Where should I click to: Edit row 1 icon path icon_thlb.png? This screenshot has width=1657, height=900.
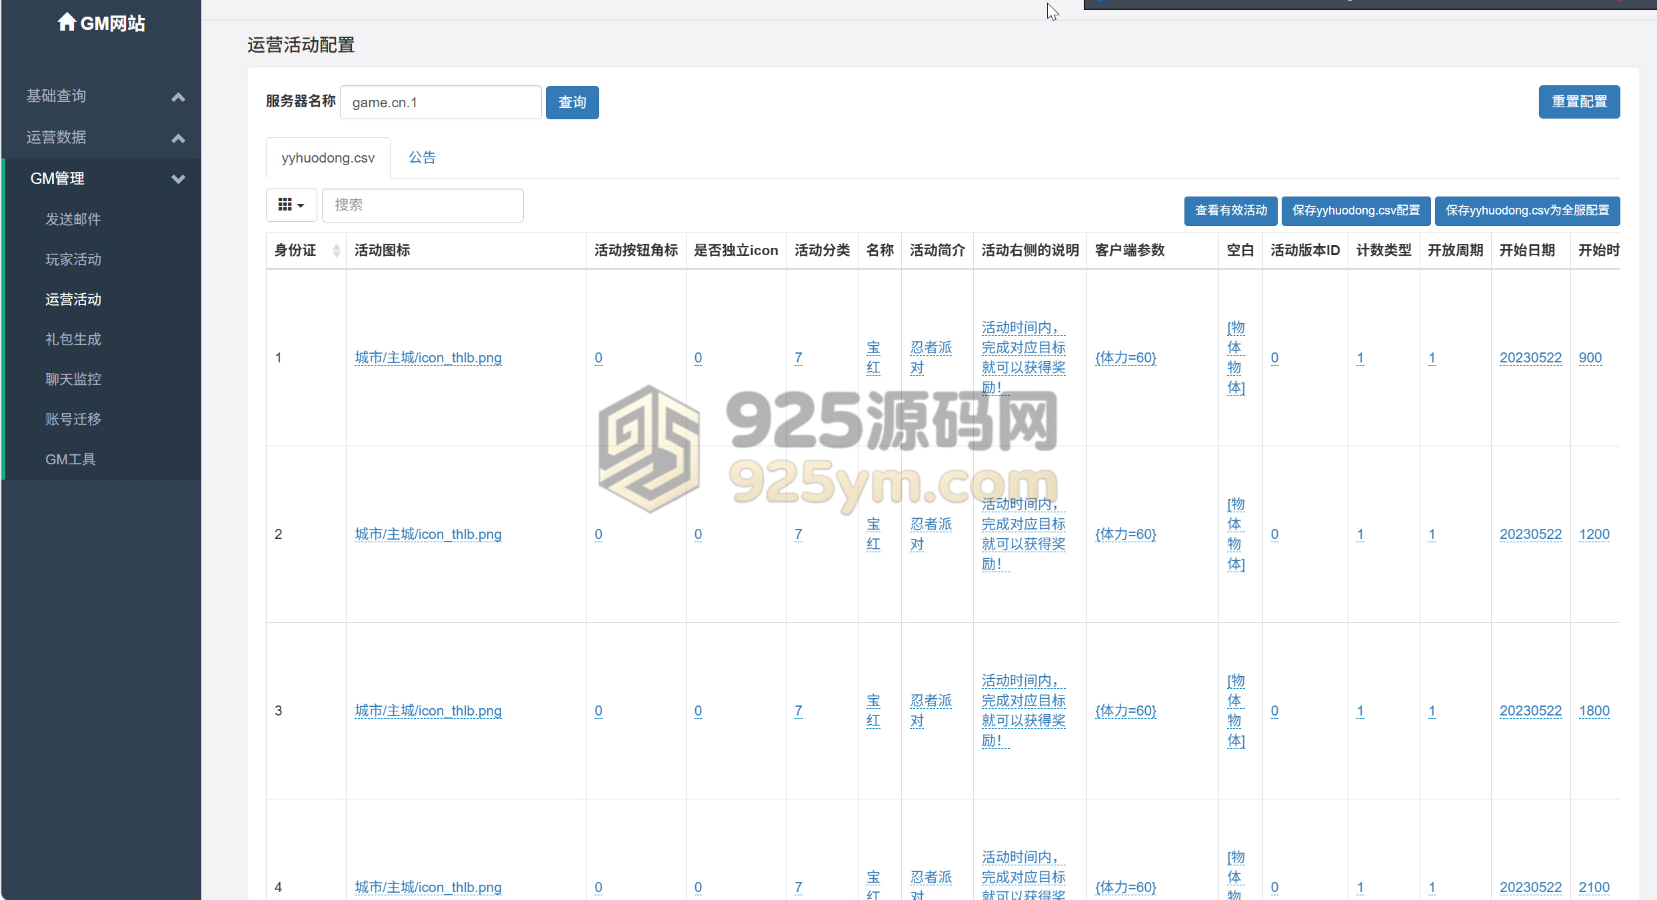coord(428,358)
